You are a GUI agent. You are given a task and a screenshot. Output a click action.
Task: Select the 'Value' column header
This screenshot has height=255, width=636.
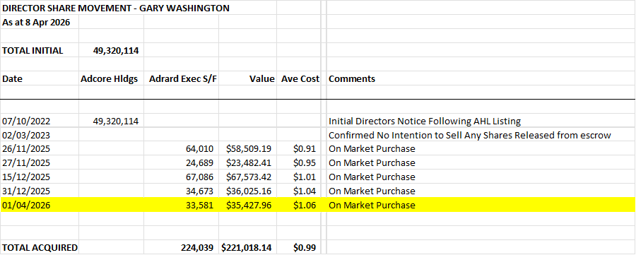pos(262,78)
